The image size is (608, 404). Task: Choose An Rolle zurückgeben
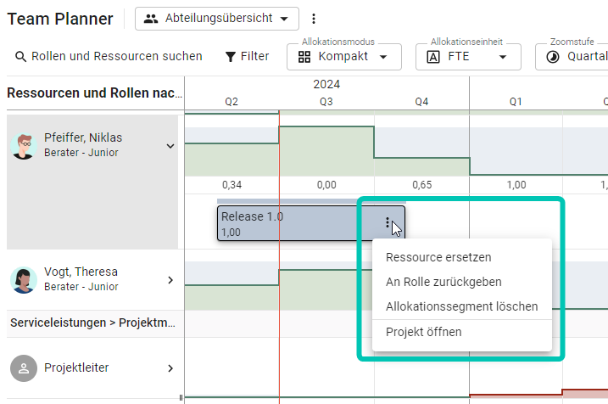click(462, 282)
